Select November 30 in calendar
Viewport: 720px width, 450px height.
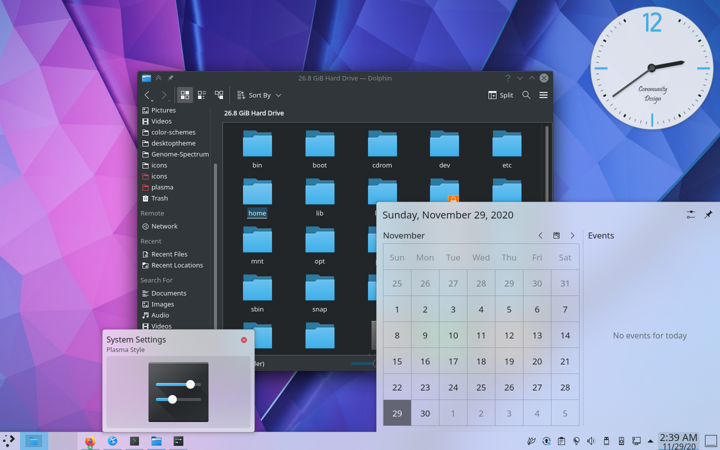click(425, 413)
